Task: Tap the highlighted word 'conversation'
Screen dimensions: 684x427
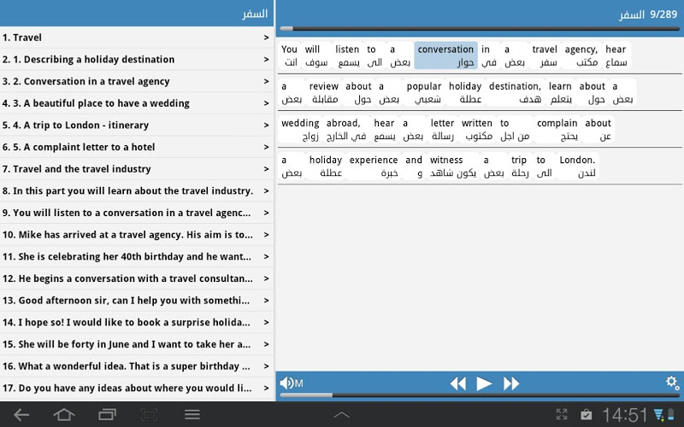Action: (x=445, y=56)
